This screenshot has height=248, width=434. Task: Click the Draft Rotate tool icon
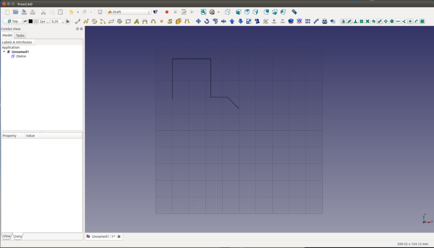[207, 22]
